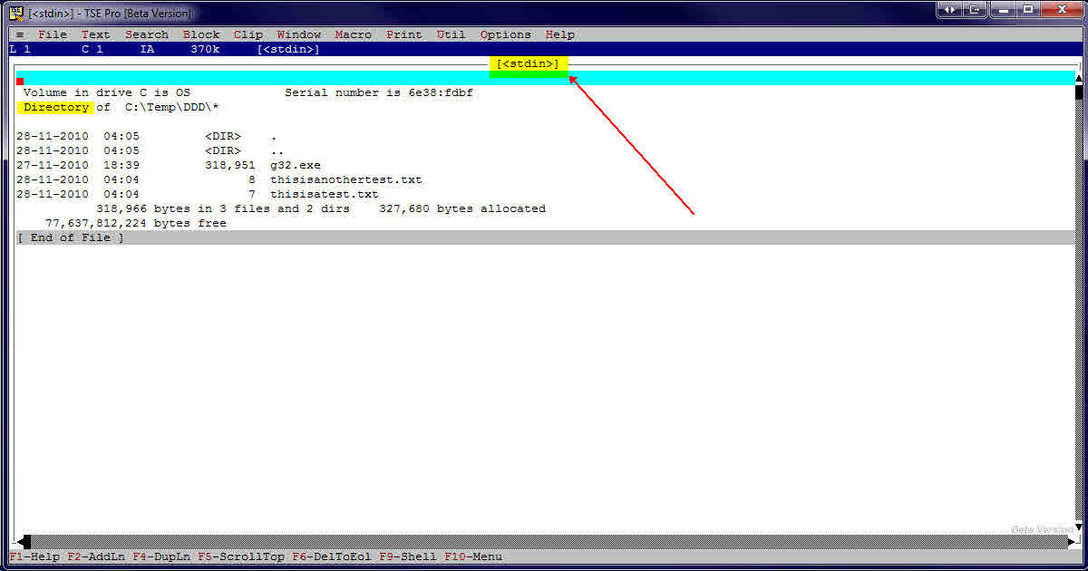This screenshot has height=571, width=1088.
Task: Click the red cursor marker on first line
Action: 20,82
